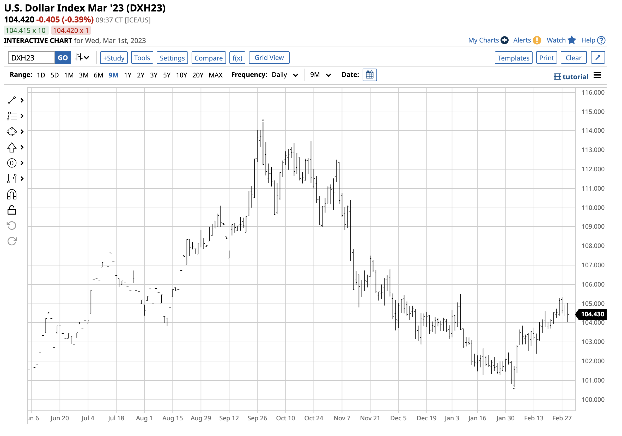Select the circled-zero drawing tool
The height and width of the screenshot is (436, 622).
(x=12, y=163)
